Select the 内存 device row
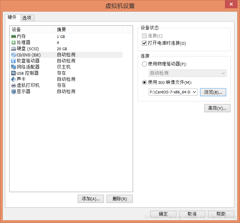This screenshot has height=223, width=240. [66, 36]
